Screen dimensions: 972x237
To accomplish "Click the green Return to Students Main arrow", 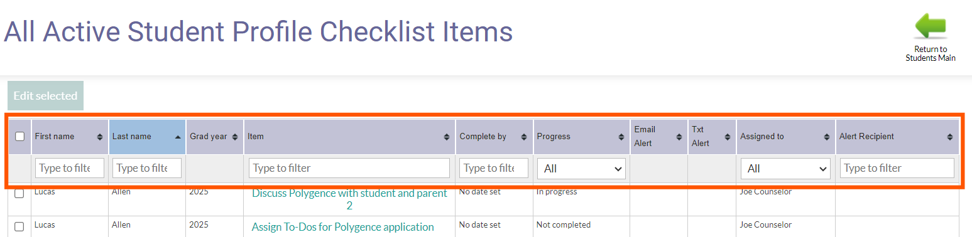I will point(931,28).
